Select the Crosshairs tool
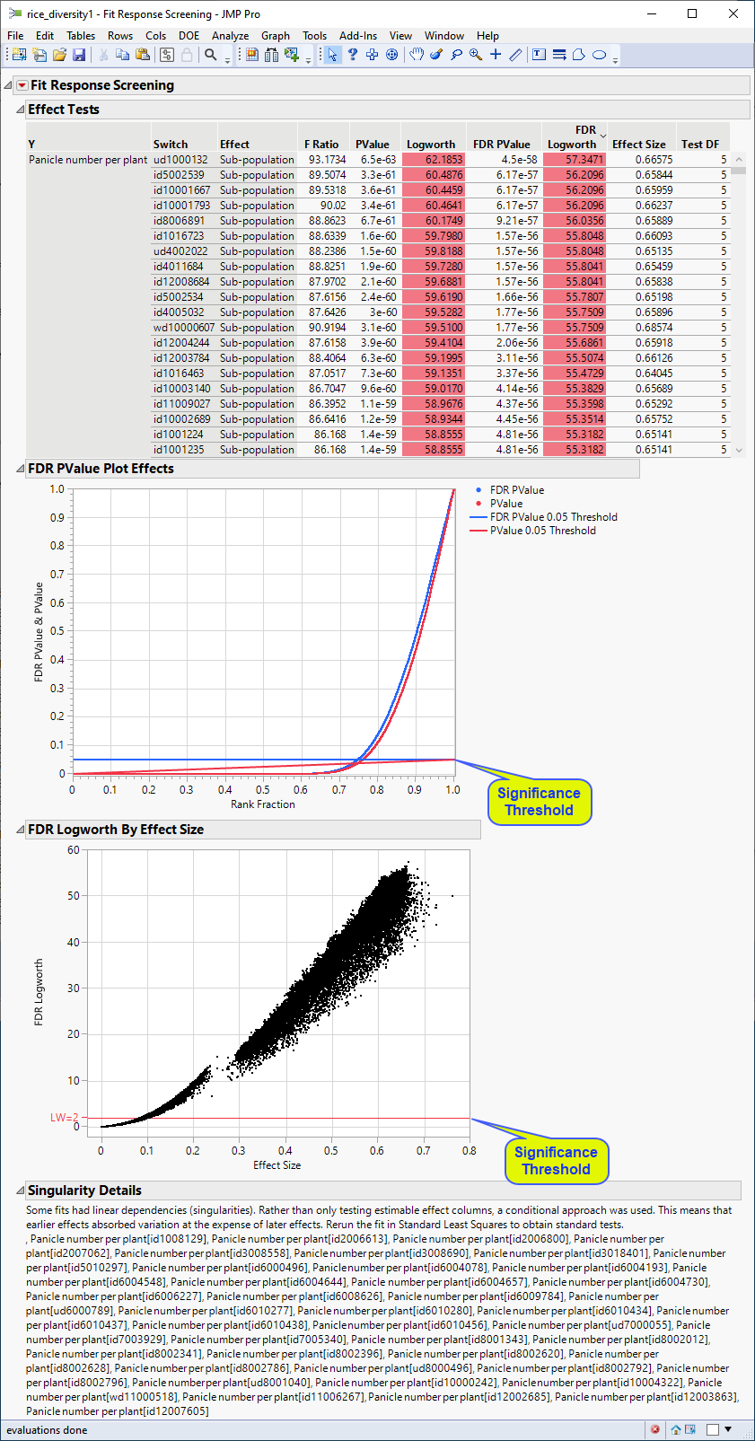755x1441 pixels. tap(496, 55)
